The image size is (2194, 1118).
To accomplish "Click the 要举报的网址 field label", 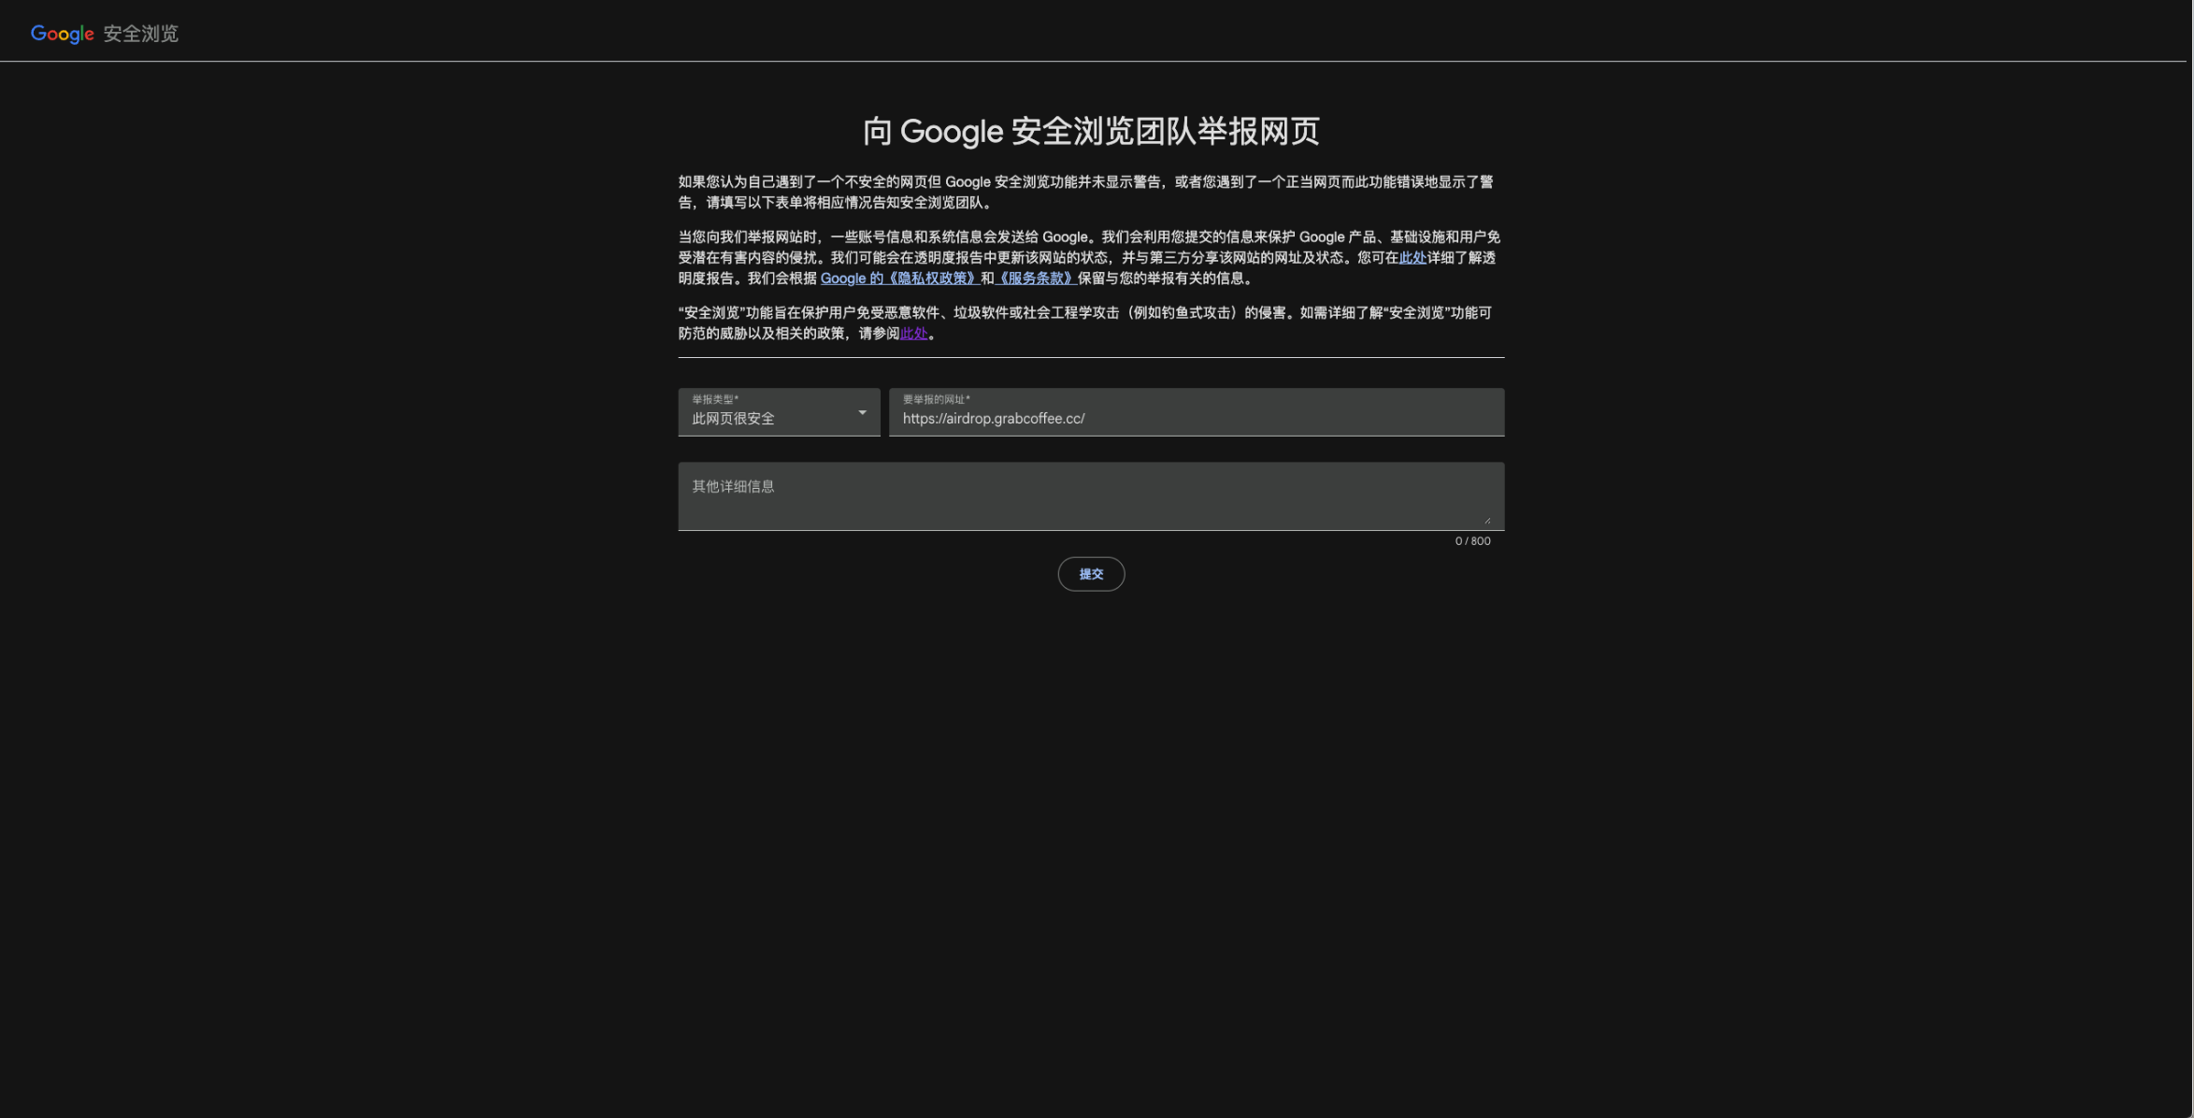I will (935, 399).
